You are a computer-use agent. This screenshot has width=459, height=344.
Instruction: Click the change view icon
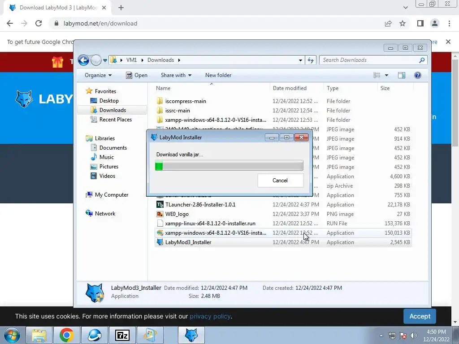point(377,75)
